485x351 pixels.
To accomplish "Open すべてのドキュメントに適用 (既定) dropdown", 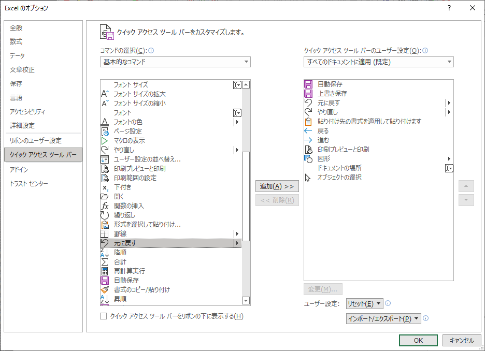I will 379,62.
